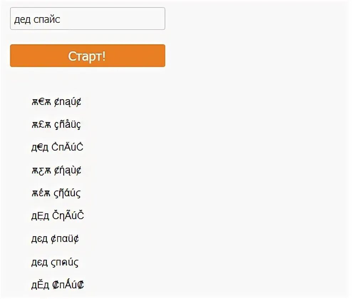Select the second result with pound sign

point(56,125)
